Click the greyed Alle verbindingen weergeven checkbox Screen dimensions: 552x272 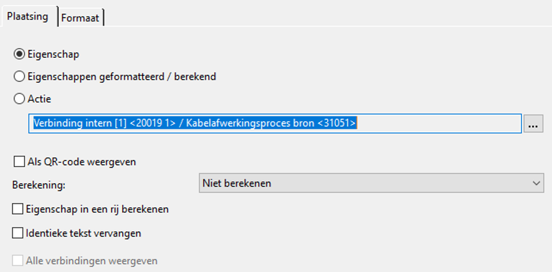(x=18, y=261)
